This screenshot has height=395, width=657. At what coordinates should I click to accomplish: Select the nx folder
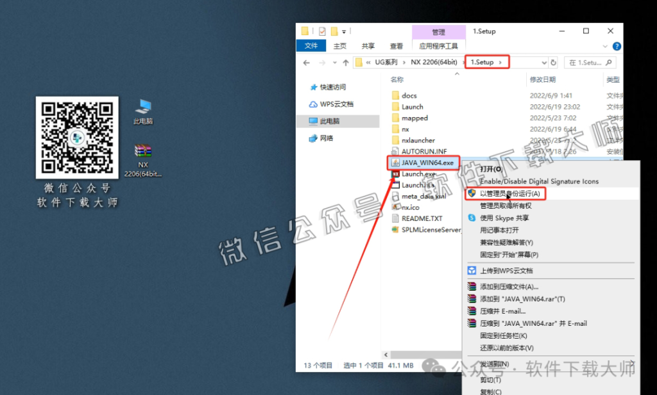click(405, 129)
